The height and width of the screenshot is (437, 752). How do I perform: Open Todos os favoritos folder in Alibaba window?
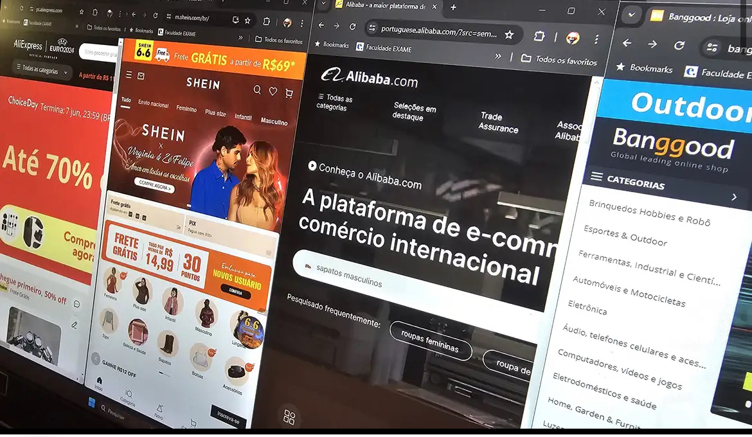[x=560, y=60]
